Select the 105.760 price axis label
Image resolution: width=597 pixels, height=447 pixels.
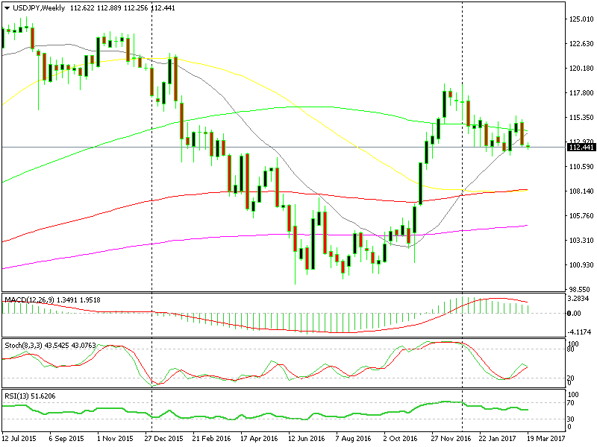pos(581,216)
